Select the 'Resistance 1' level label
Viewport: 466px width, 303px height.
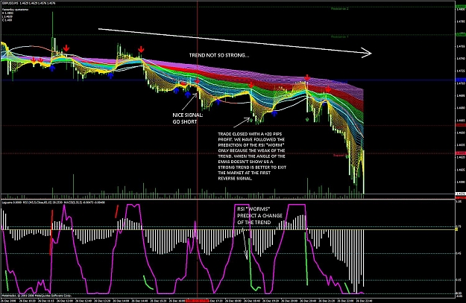point(339,36)
